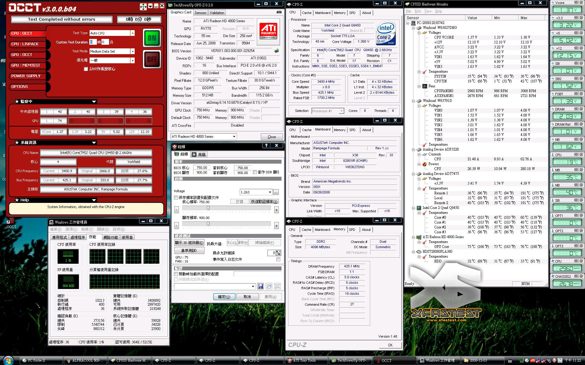
Task: Open the View menu in CPUID Hardware Monitor
Action: click(x=428, y=11)
